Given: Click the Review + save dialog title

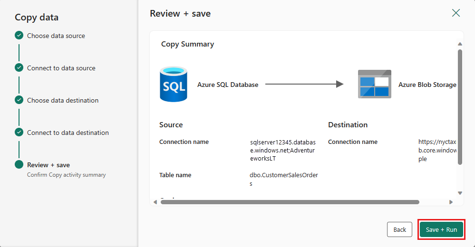Looking at the screenshot, I should 180,14.
